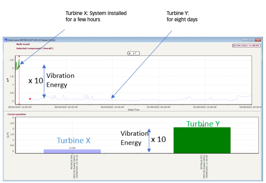Screen dimensions: 266x183
Task: Click red marker at bottom of cursor line
Action: click(x=19, y=104)
